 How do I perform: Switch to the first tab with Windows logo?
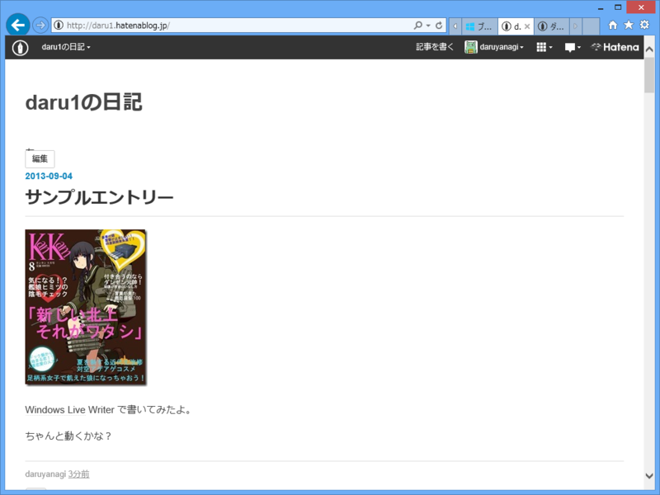(x=479, y=26)
